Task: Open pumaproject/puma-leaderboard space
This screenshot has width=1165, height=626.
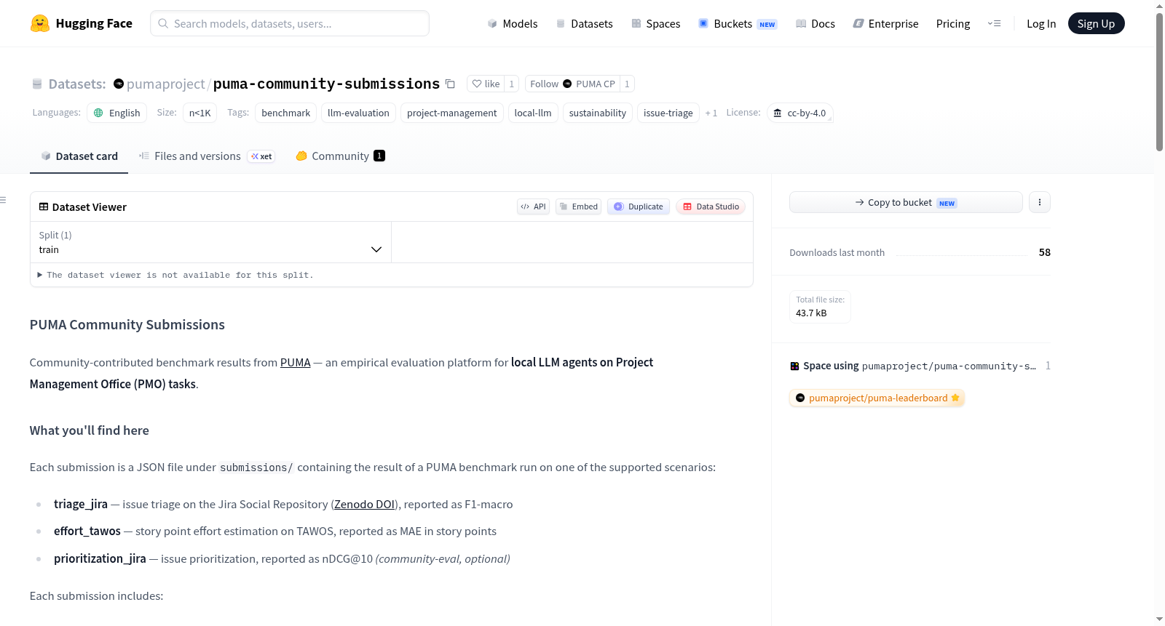Action: pos(877,398)
